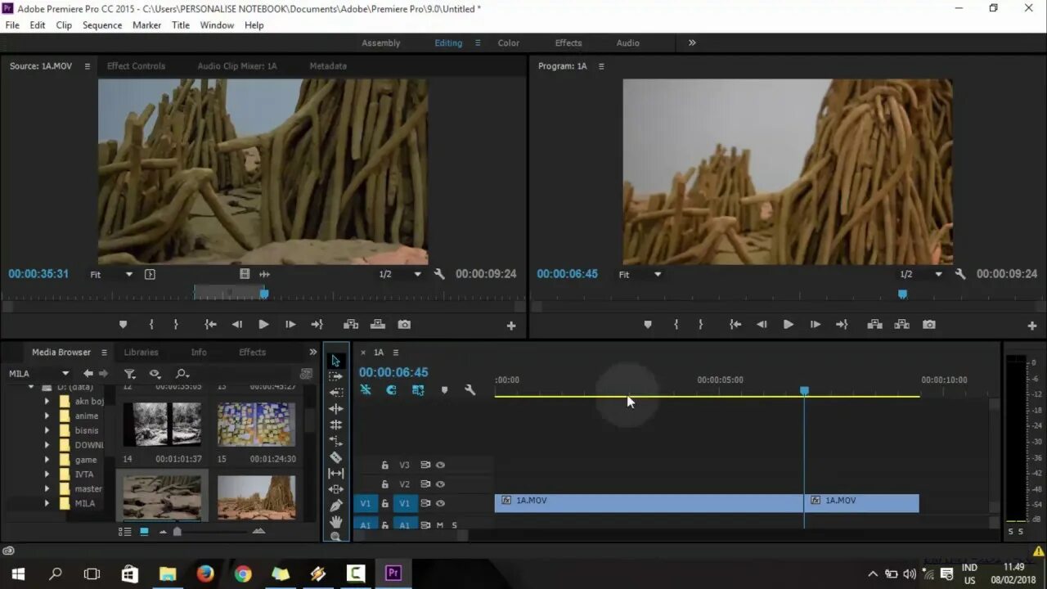Expand the anime folder
Viewport: 1047px width, 589px height.
tap(47, 416)
